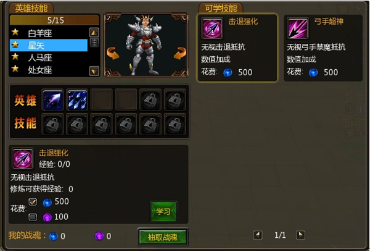370x252 pixels.
Task: Toggle the 500 blue soul cost checkbox
Action: click(x=33, y=201)
